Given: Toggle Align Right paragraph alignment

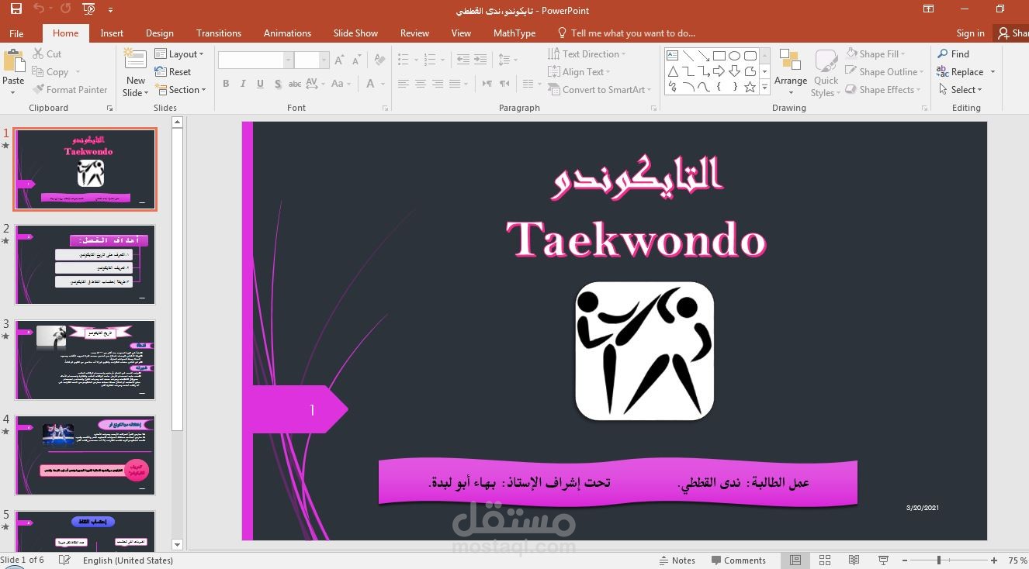Looking at the screenshot, I should pos(437,84).
